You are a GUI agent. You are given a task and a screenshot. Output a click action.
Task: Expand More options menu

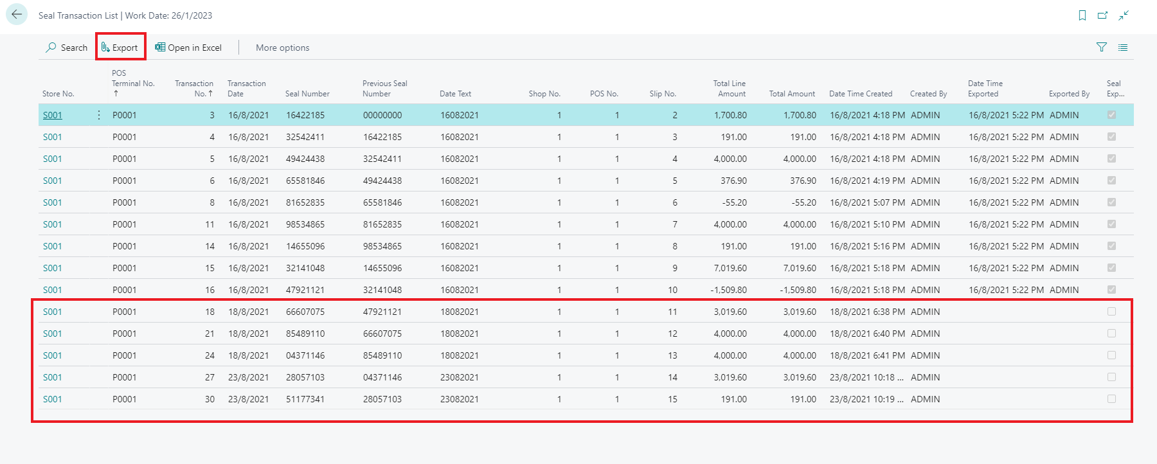[282, 48]
